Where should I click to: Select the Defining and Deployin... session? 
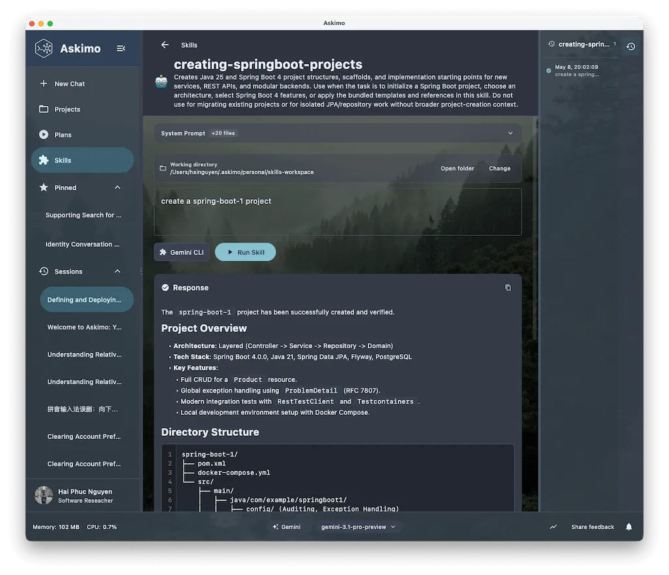tap(87, 299)
